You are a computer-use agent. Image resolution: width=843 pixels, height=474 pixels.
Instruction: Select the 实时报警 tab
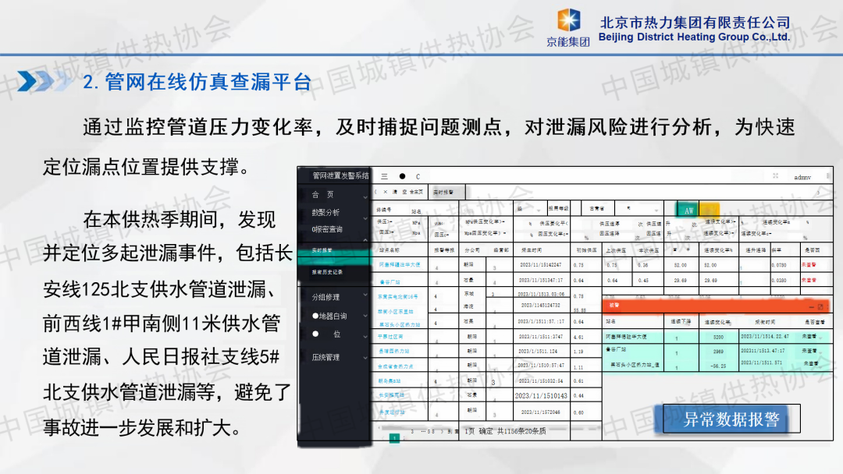click(446, 191)
